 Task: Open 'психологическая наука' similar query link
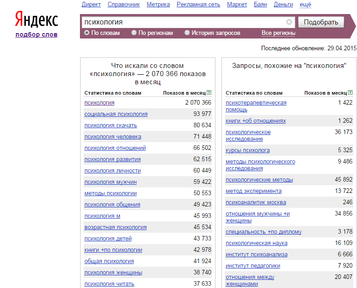click(257, 243)
